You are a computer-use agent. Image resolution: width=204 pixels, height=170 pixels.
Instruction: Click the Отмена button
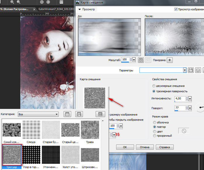145,147
